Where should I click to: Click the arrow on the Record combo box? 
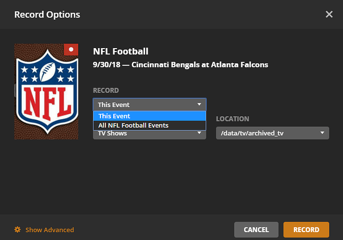coord(199,105)
